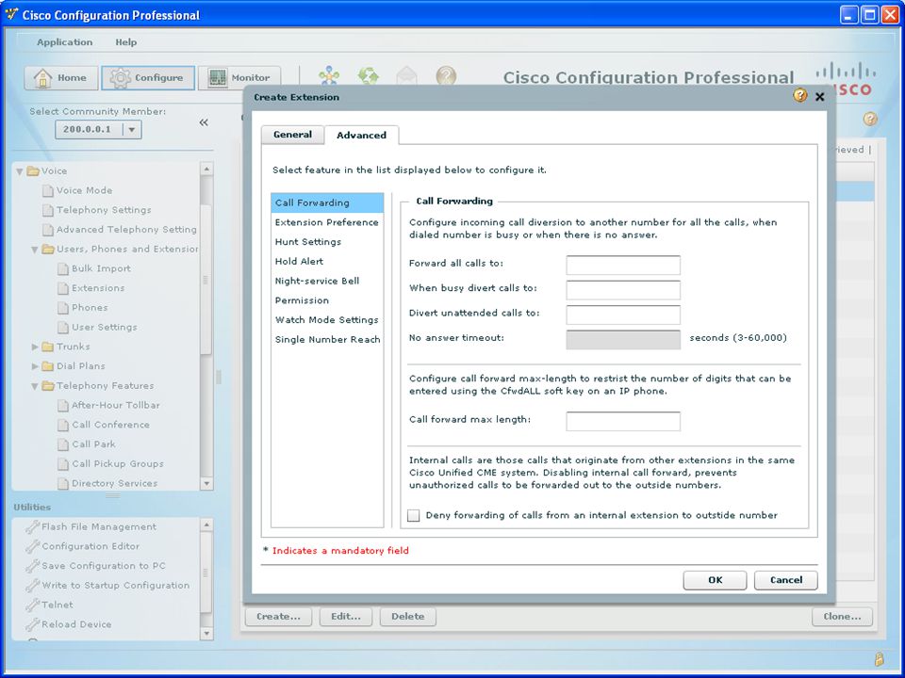Click the toolbar help question-mark icon
The width and height of the screenshot is (905, 678).
tap(446, 75)
